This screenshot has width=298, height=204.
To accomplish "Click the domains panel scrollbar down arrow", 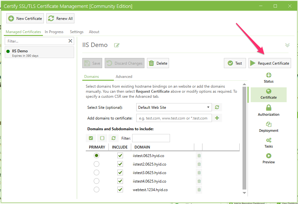I will (244, 193).
